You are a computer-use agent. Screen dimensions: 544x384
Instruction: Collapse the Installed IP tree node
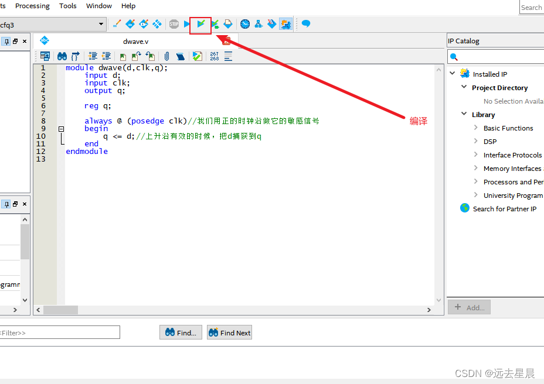[x=453, y=73]
